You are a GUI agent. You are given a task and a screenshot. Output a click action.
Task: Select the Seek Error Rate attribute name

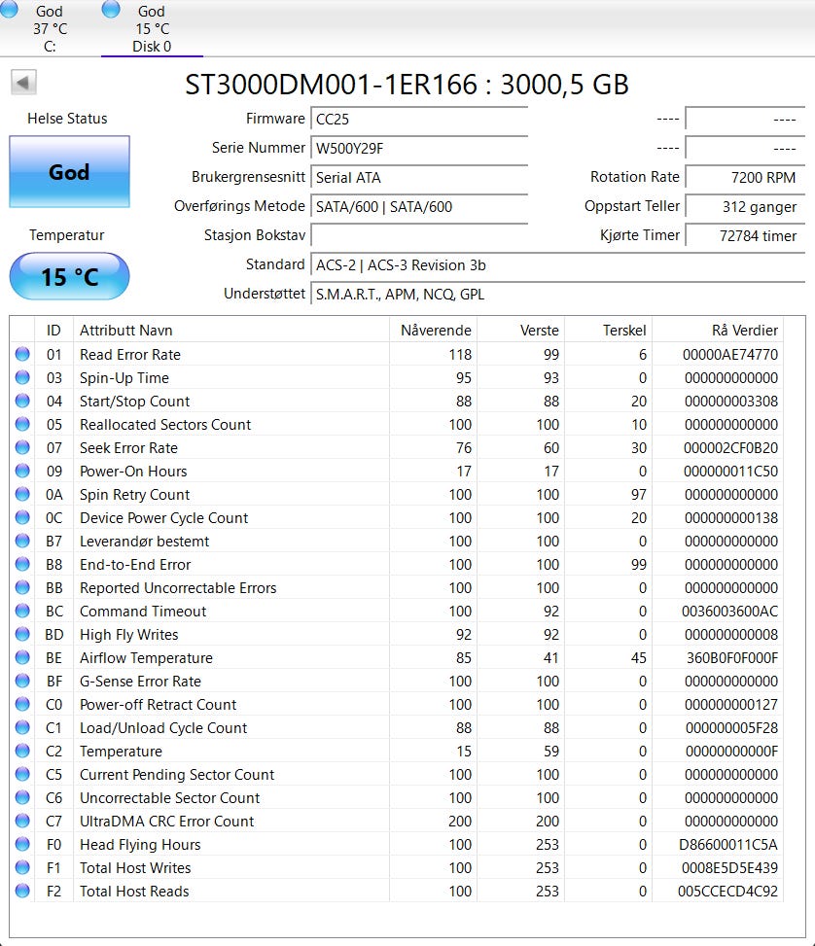point(128,448)
